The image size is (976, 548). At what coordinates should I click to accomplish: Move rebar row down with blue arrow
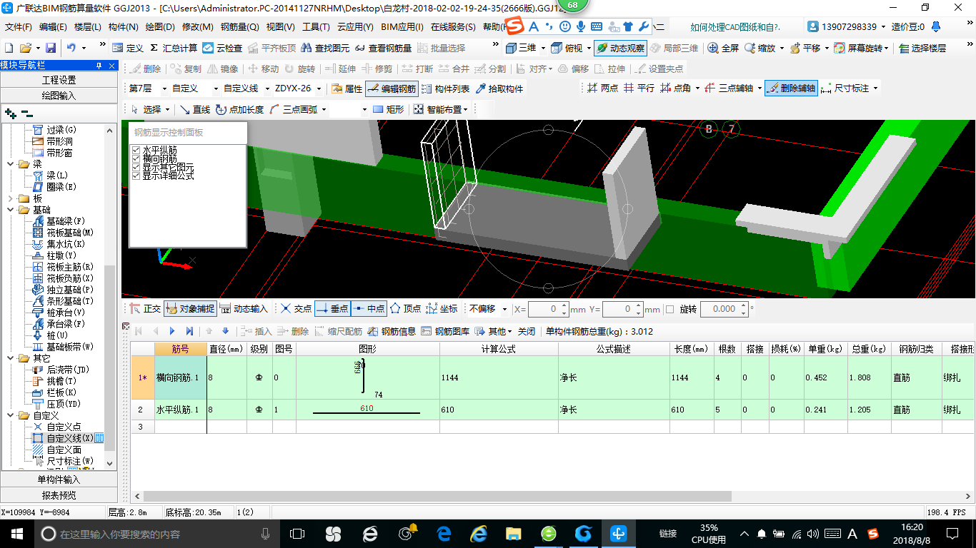click(226, 331)
